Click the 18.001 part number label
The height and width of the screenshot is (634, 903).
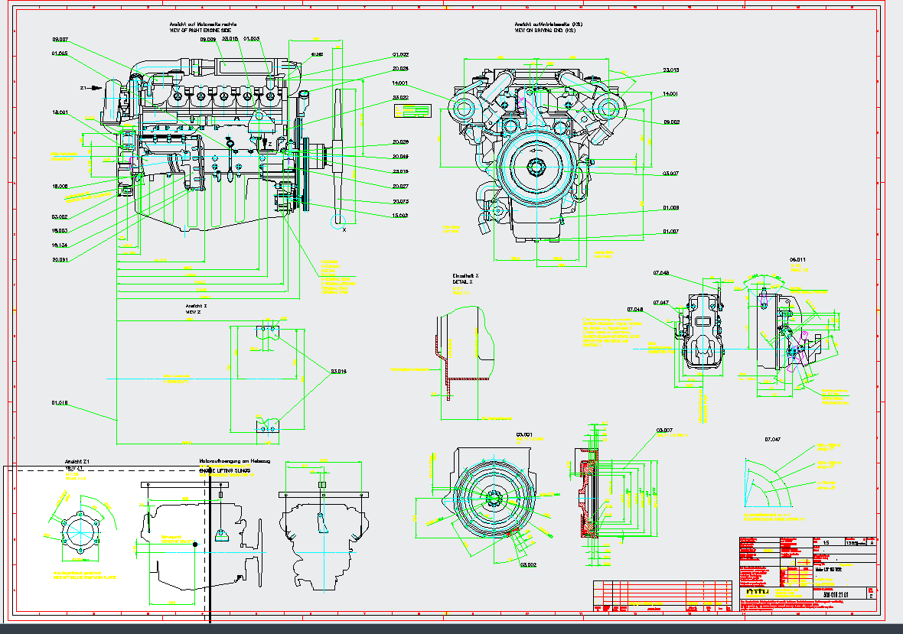coord(60,112)
